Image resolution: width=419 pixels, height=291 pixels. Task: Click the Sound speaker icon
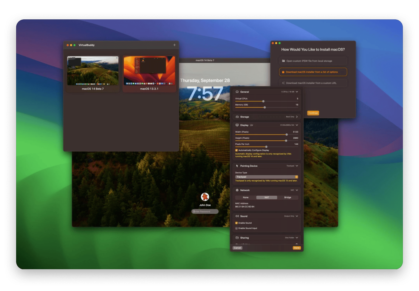[x=237, y=216]
